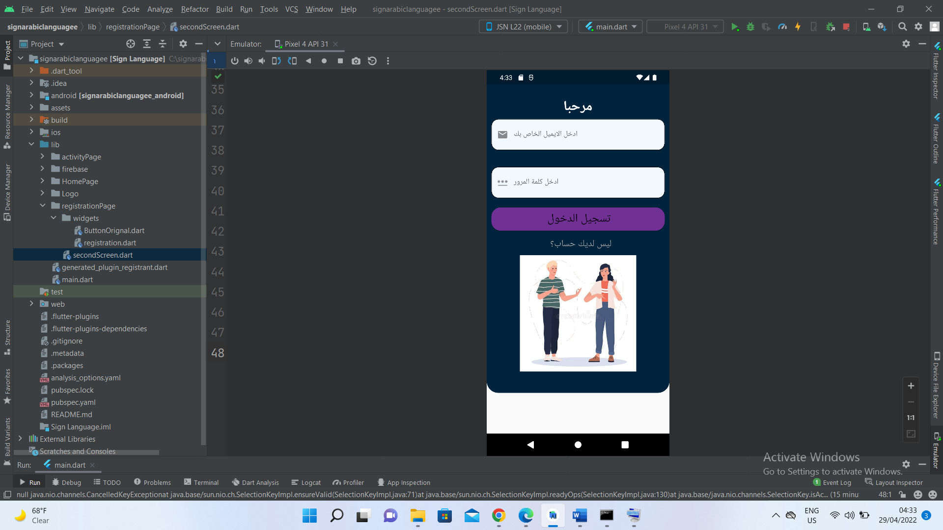Click the rotate left emulator icon
943x530 pixels.
point(276,61)
